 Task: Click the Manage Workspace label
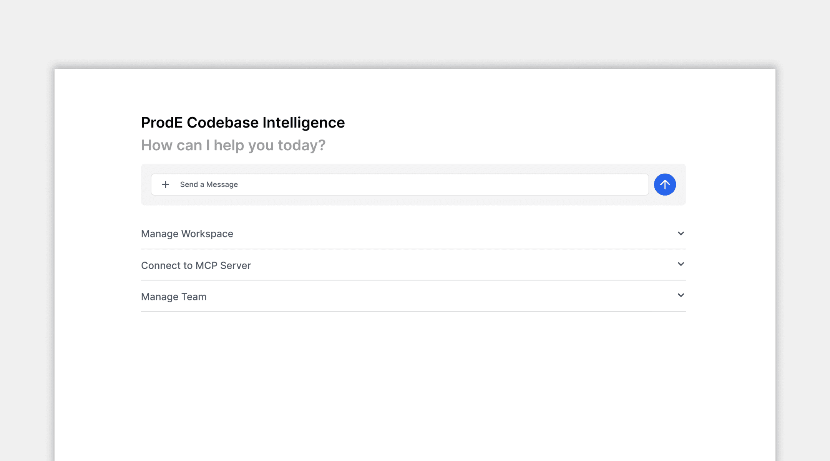point(187,234)
